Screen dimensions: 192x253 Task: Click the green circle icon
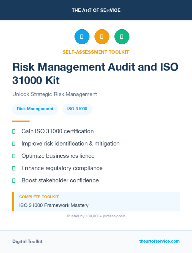click(122, 36)
